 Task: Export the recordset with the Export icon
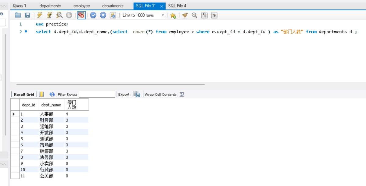pos(137,94)
